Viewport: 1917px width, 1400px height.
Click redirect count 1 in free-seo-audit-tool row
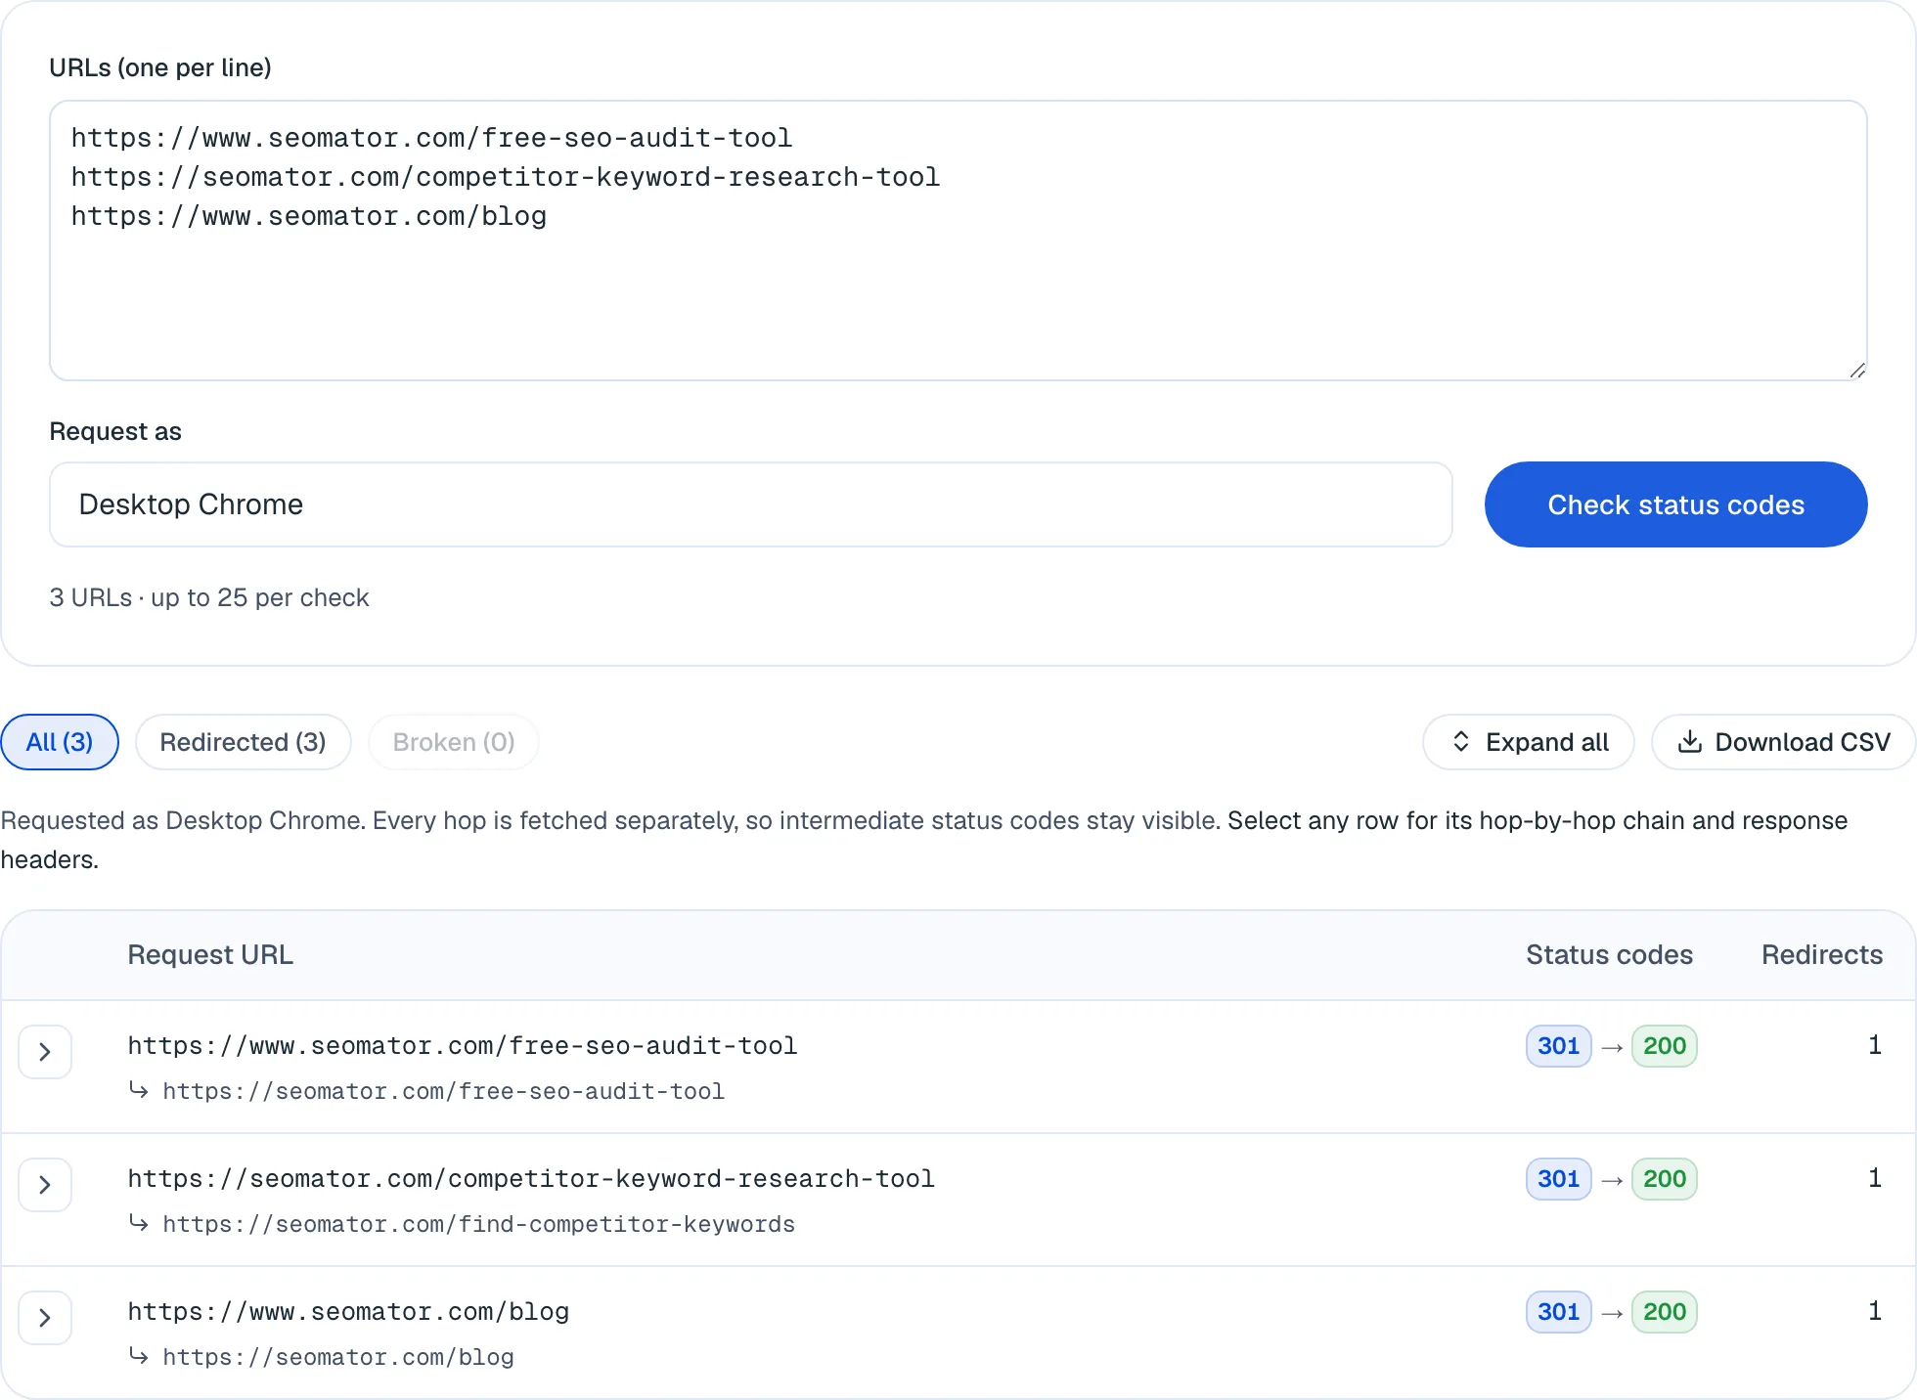(1875, 1045)
